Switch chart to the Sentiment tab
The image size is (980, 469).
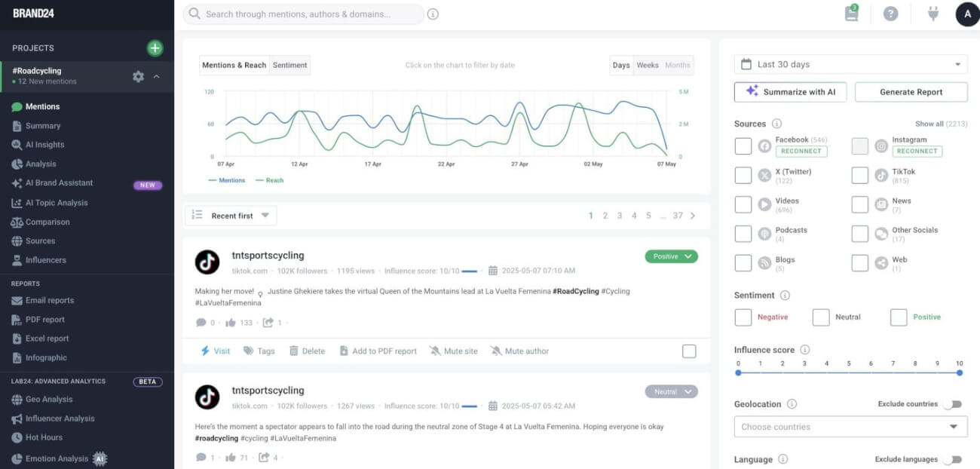pos(289,65)
